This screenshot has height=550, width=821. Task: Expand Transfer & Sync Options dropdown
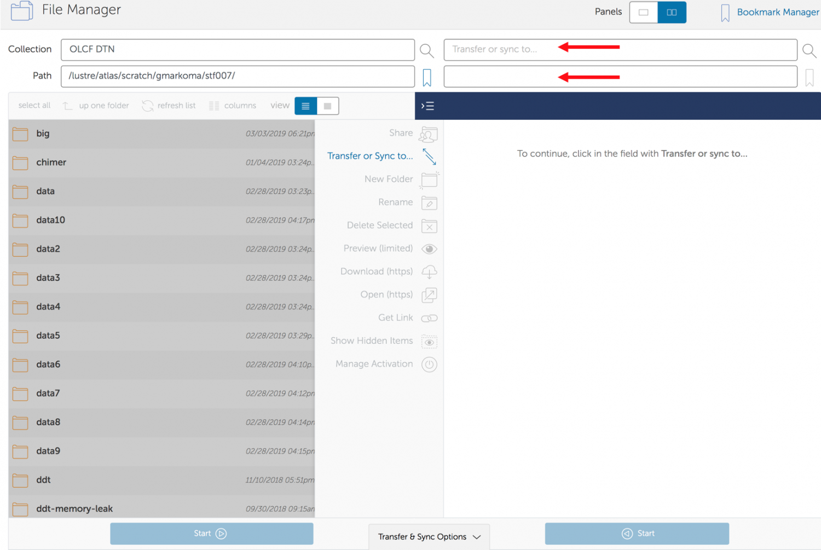tap(429, 536)
